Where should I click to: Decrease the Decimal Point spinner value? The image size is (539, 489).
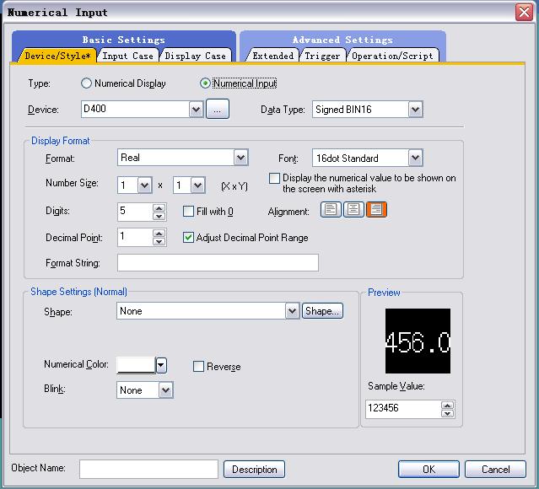click(x=159, y=242)
